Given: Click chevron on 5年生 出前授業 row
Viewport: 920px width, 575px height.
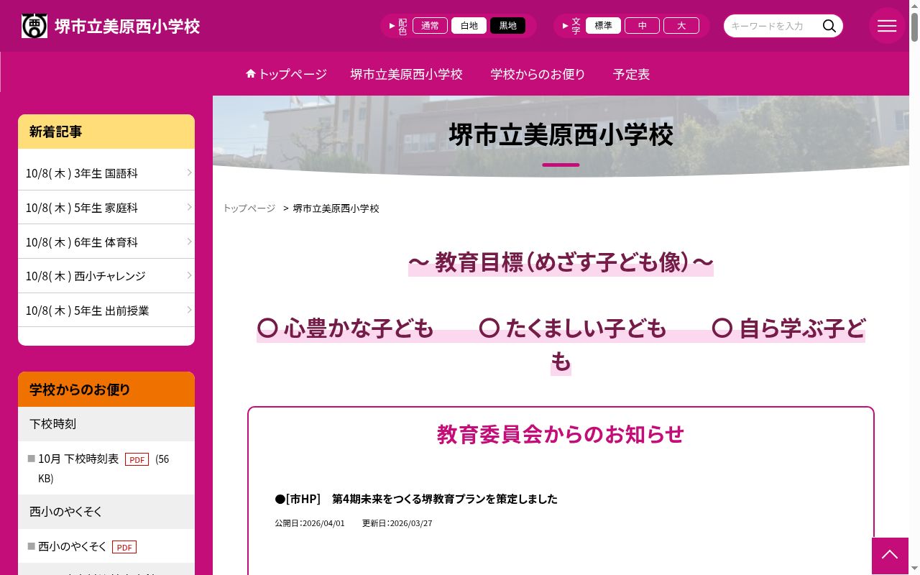Looking at the screenshot, I should pos(189,310).
